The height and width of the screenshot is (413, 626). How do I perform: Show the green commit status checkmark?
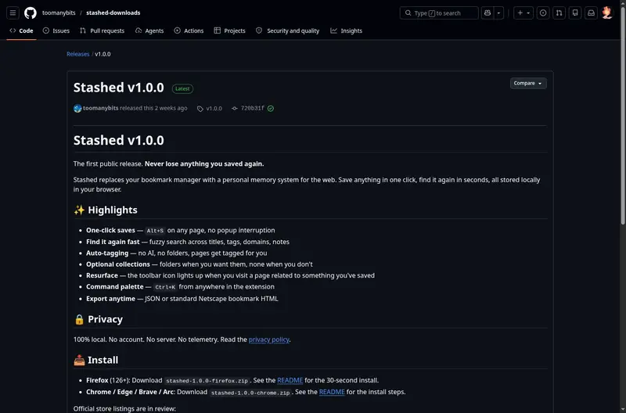tap(271, 108)
